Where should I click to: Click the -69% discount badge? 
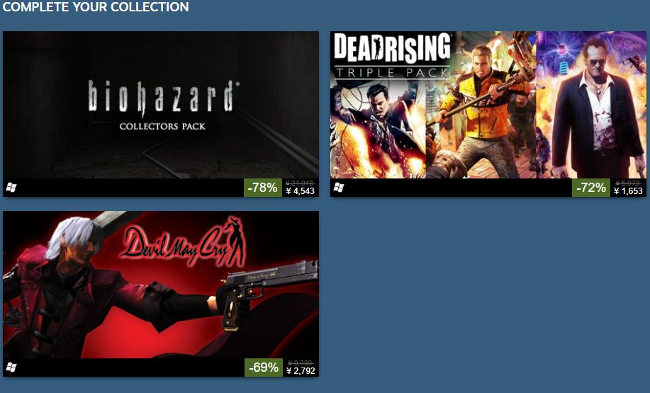coord(263,368)
